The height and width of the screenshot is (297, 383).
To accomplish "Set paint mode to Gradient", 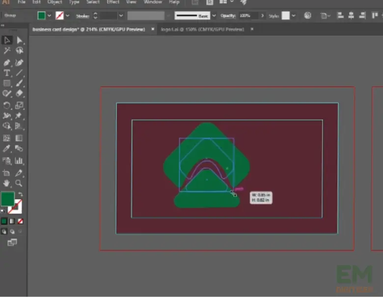I will tap(12, 221).
